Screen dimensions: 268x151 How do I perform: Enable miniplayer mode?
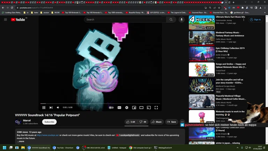pos(134,108)
